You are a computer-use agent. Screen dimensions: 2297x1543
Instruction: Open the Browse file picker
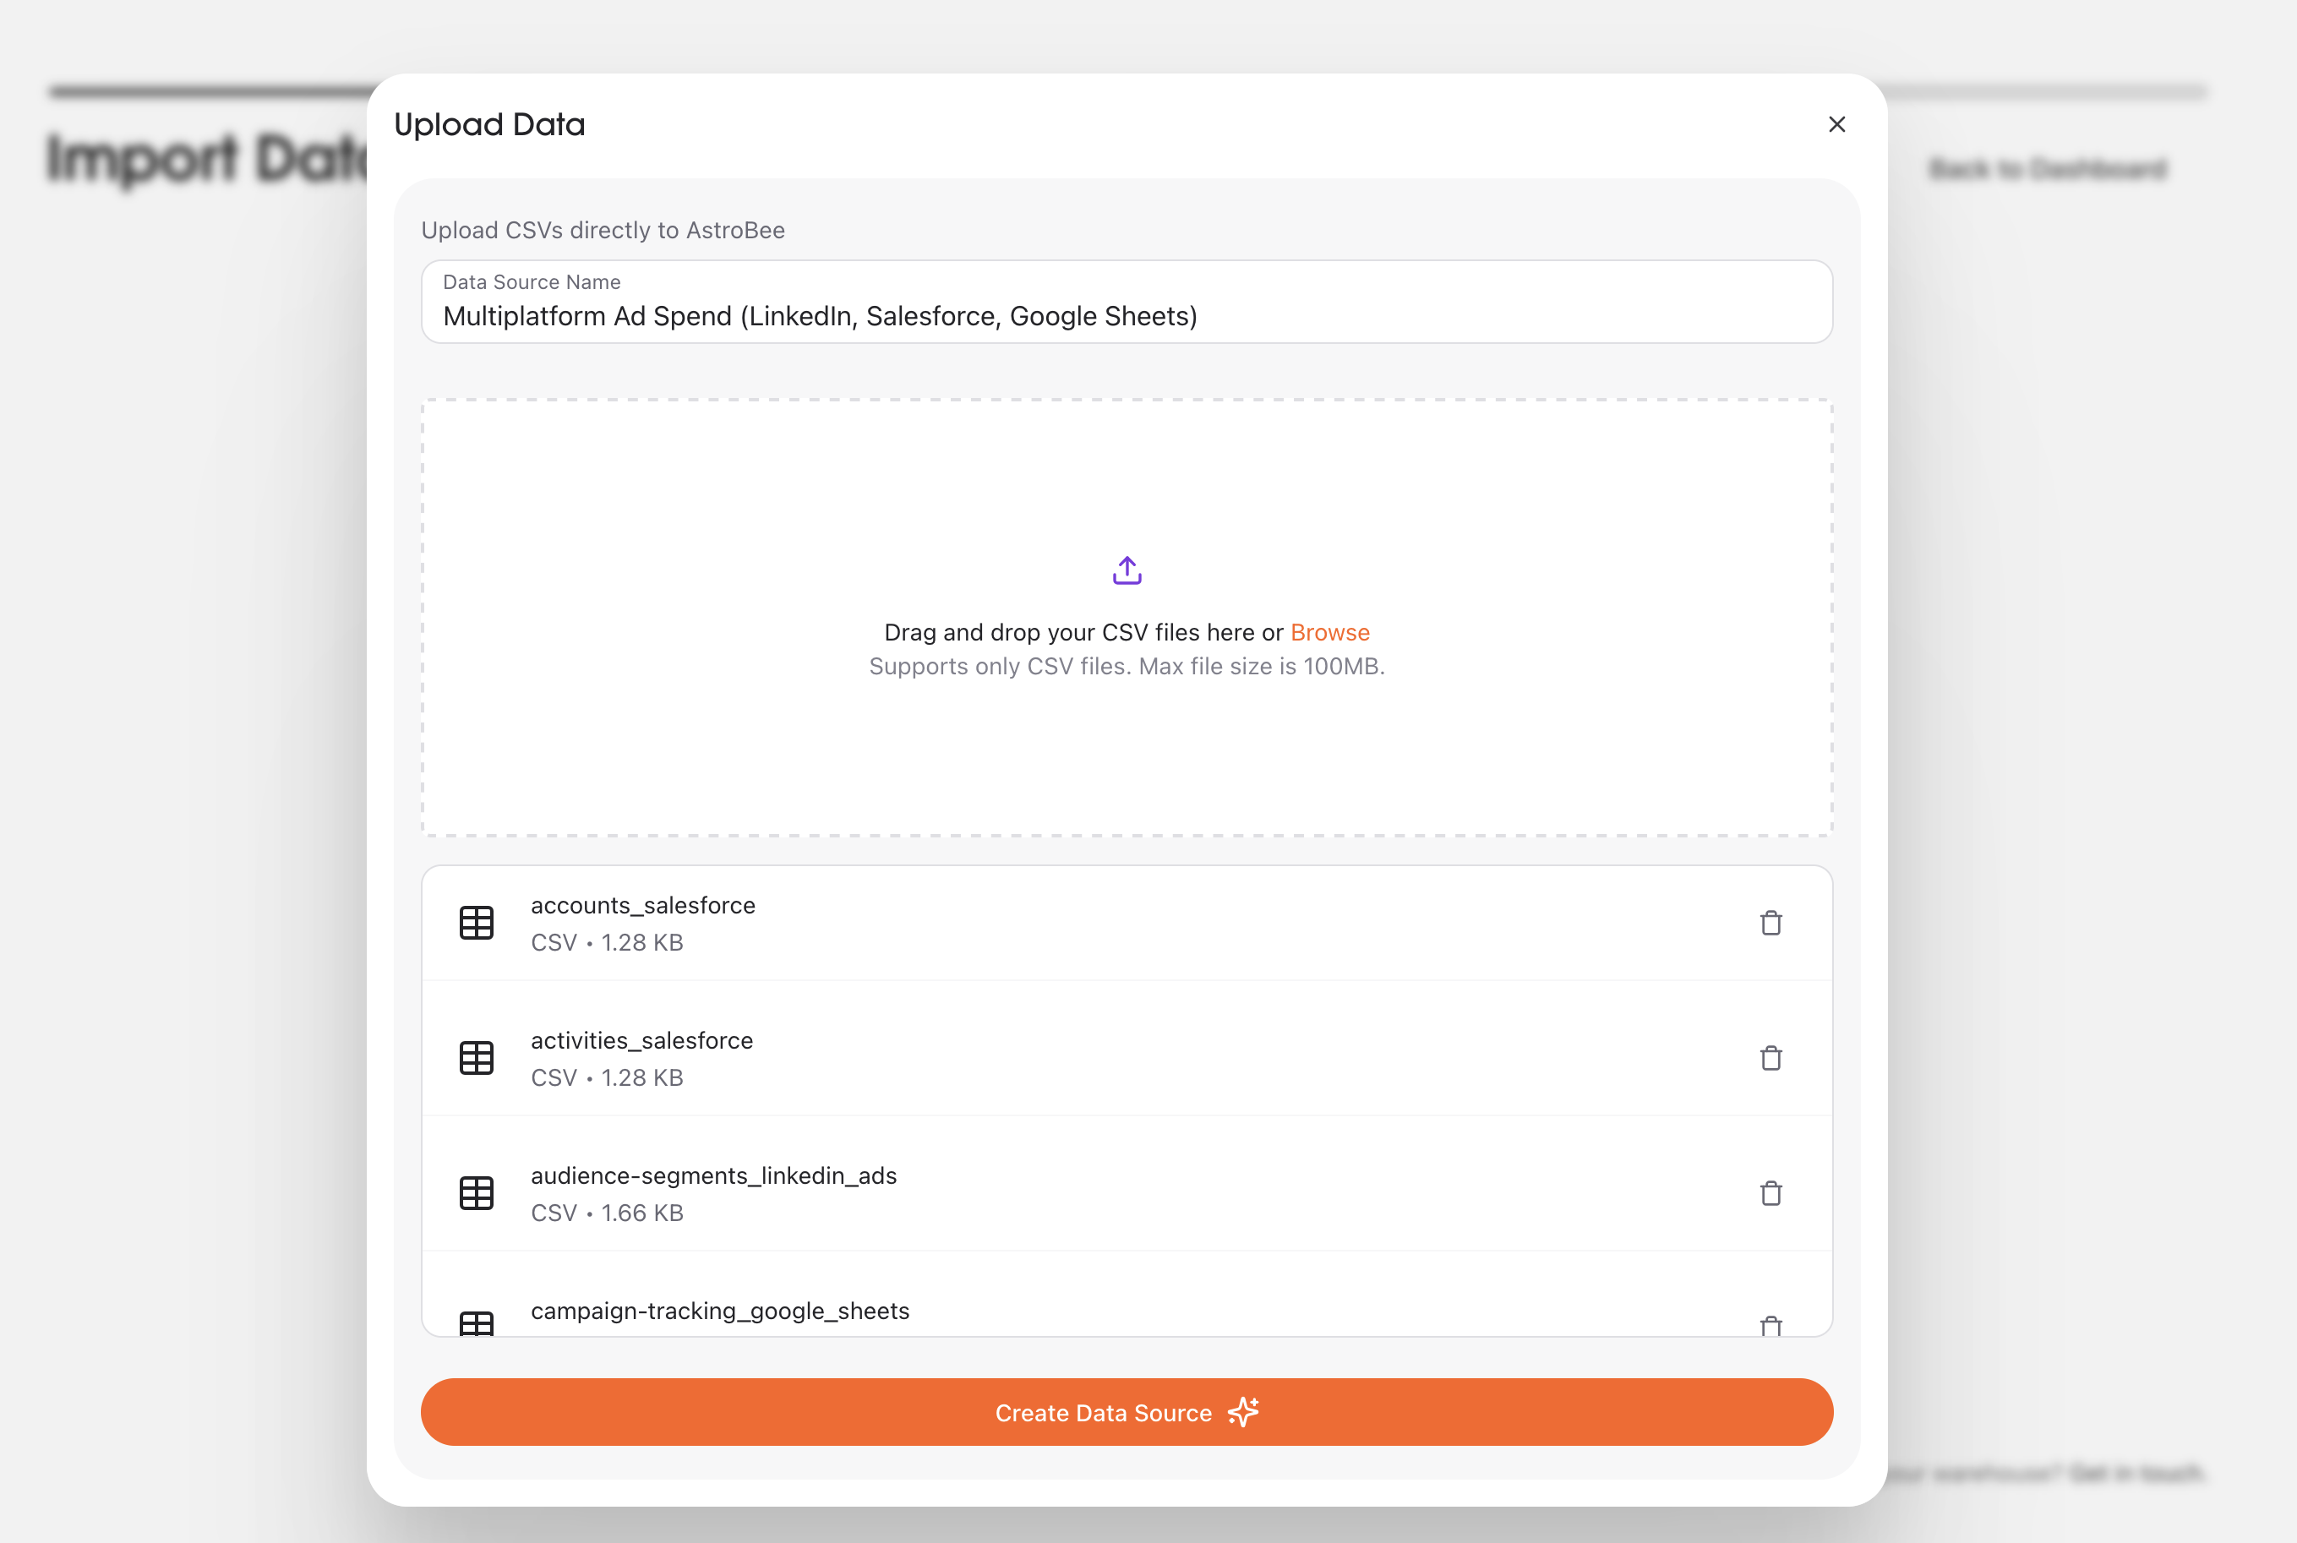point(1329,632)
